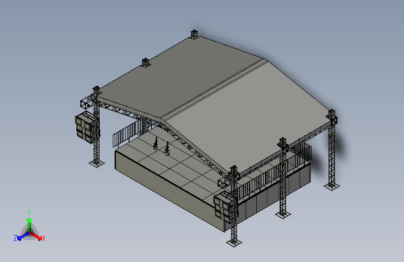The width and height of the screenshot is (404, 262).
Task: Select the left hanging speaker array
Action: click(87, 127)
